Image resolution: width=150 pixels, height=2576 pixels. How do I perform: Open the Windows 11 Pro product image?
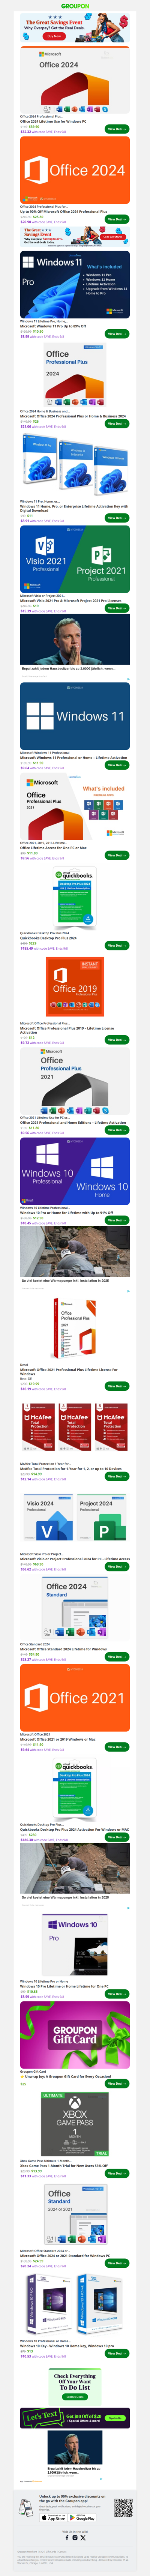point(75,284)
